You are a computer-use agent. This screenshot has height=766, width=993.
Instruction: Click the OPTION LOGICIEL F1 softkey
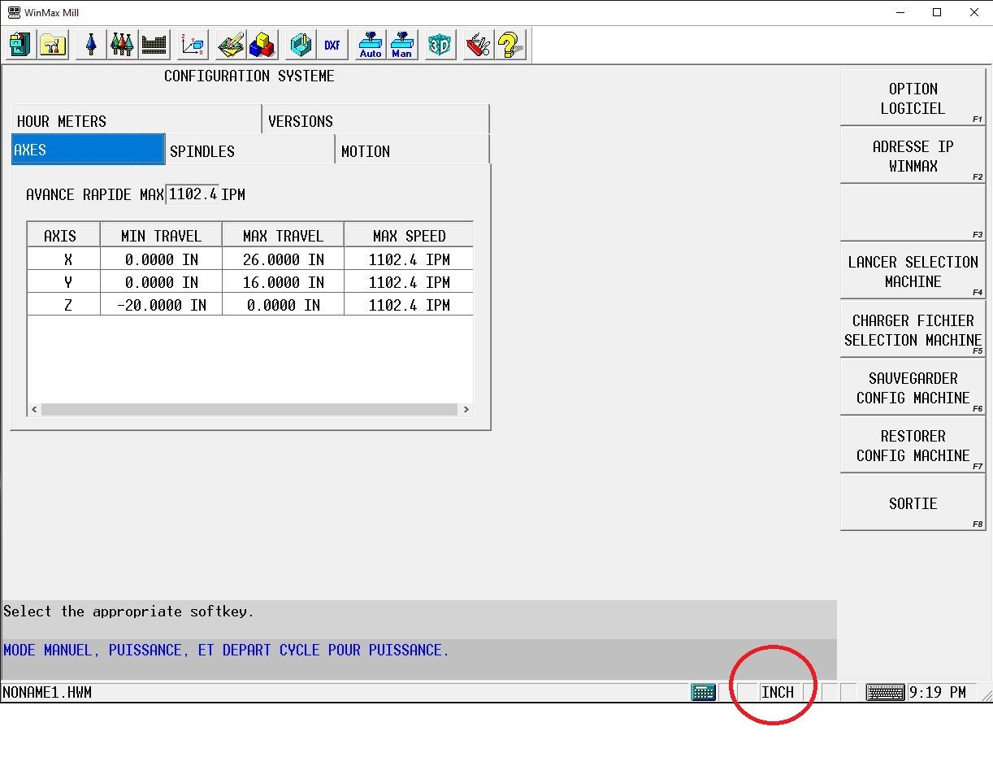[x=913, y=98]
